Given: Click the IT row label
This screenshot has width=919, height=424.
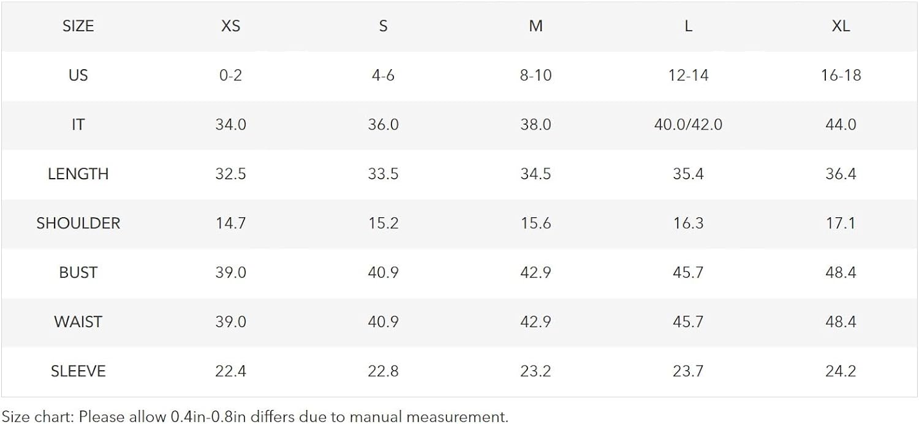Looking at the screenshot, I should tap(78, 125).
